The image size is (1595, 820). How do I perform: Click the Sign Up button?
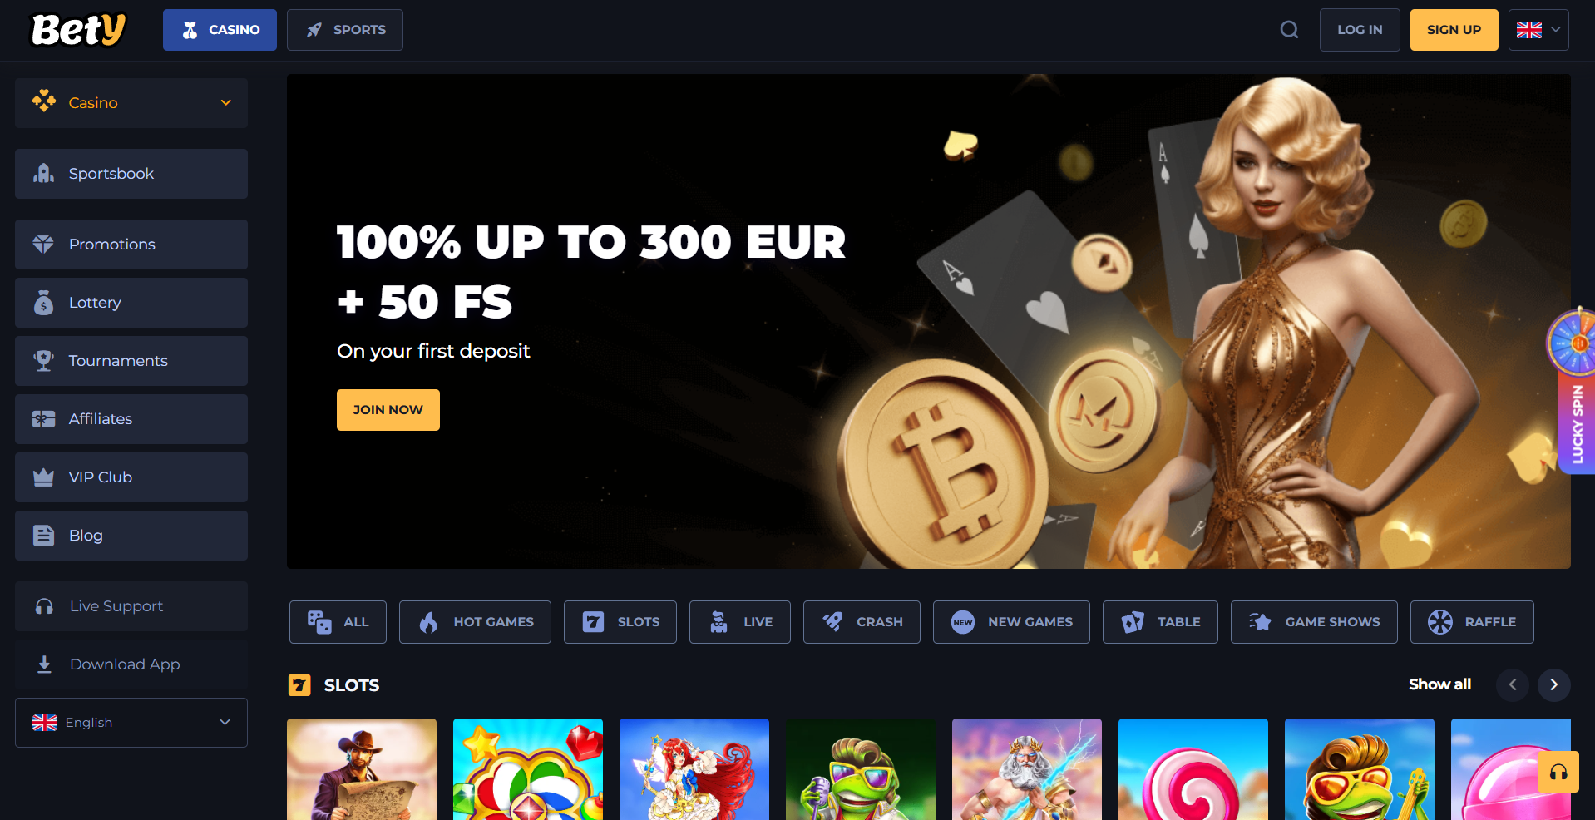click(1454, 30)
